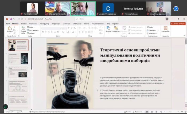Open the Вставка ribbon tab
Image resolution: width=187 pixels, height=114 pixels.
coord(24,23)
